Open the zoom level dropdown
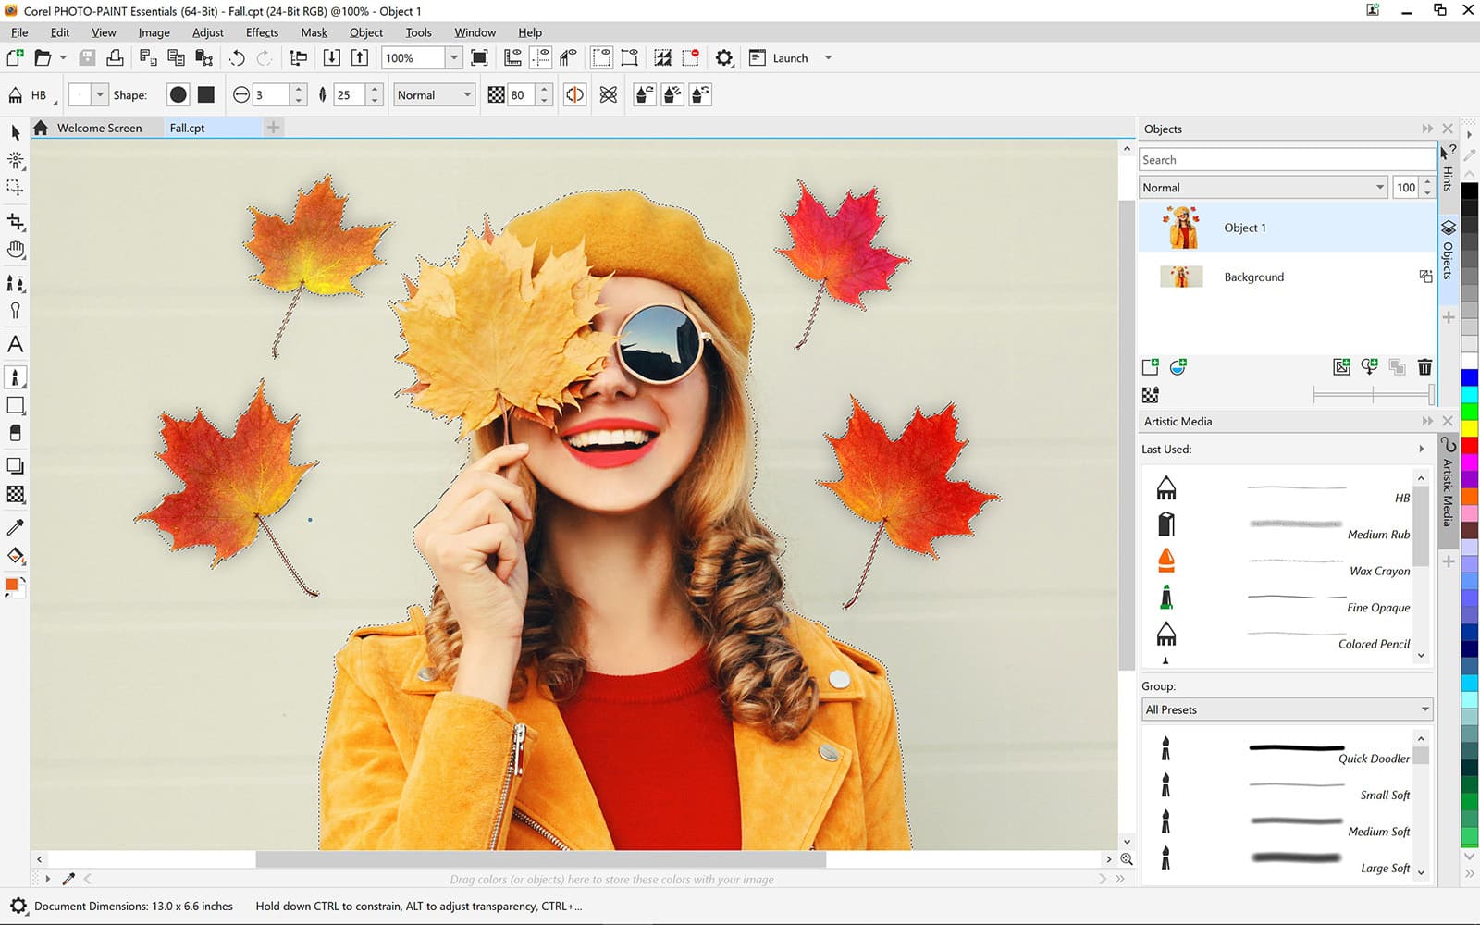This screenshot has height=925, width=1480. pos(453,57)
